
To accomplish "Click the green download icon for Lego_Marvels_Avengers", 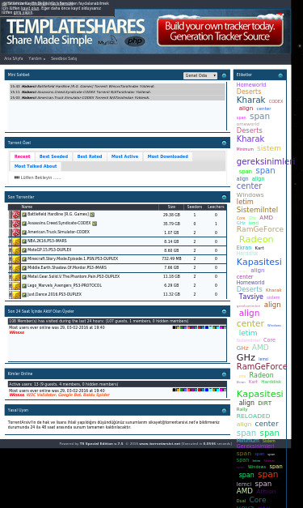I will click(x=24, y=286).
